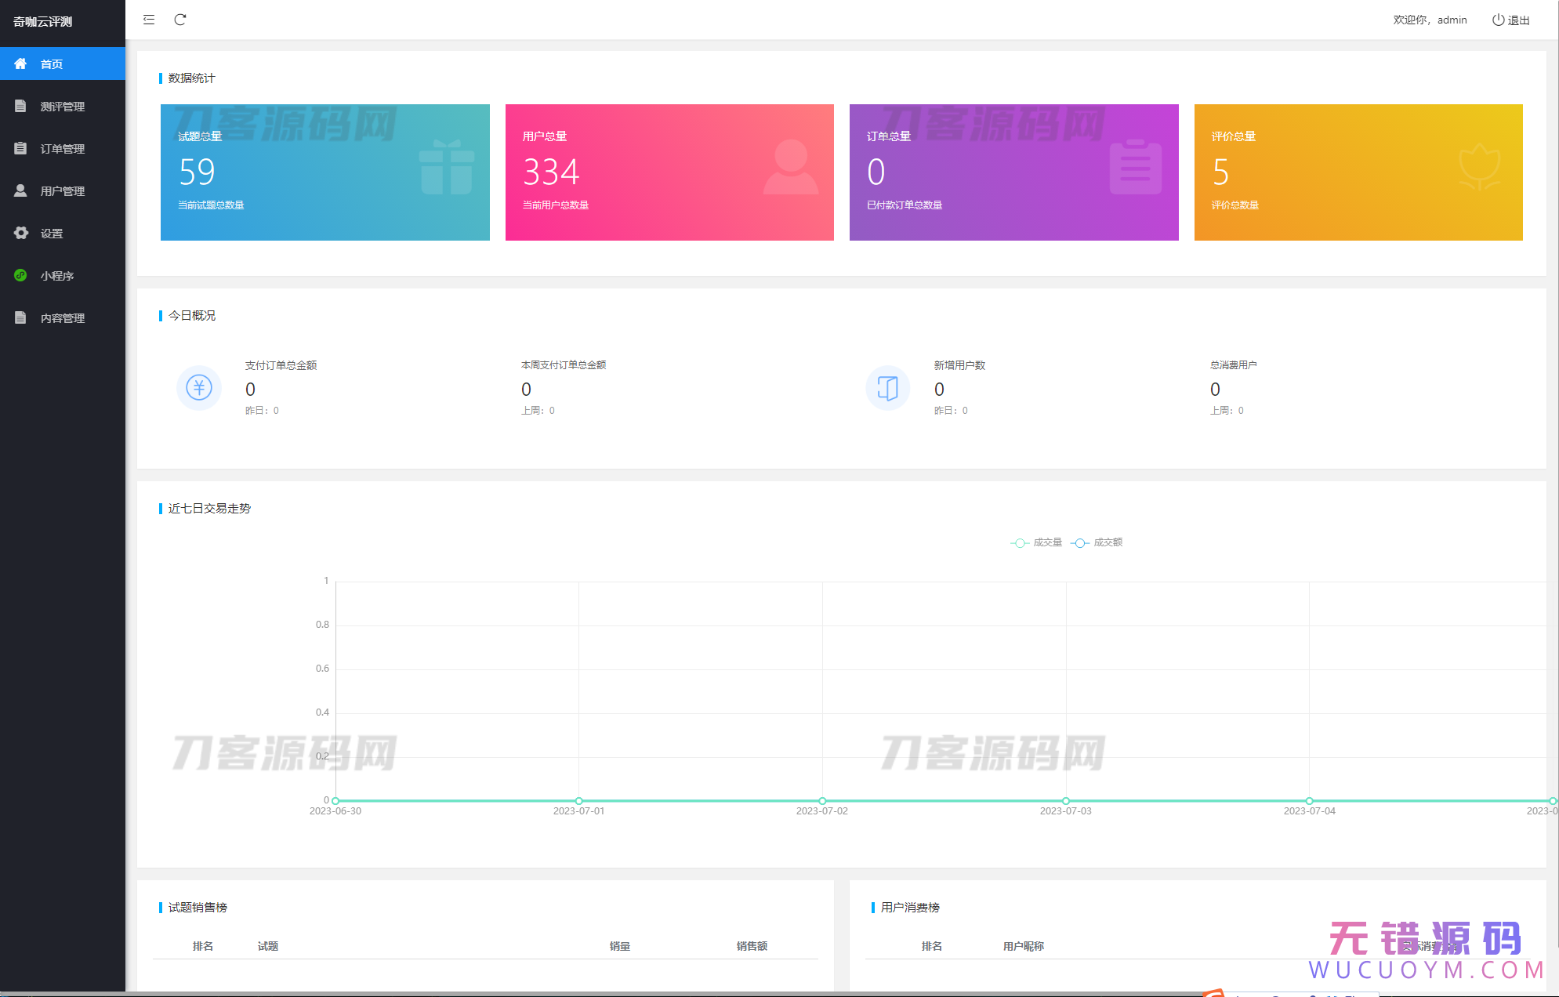Click the yen currency circle icon under 今日概况
The width and height of the screenshot is (1559, 997).
(198, 388)
